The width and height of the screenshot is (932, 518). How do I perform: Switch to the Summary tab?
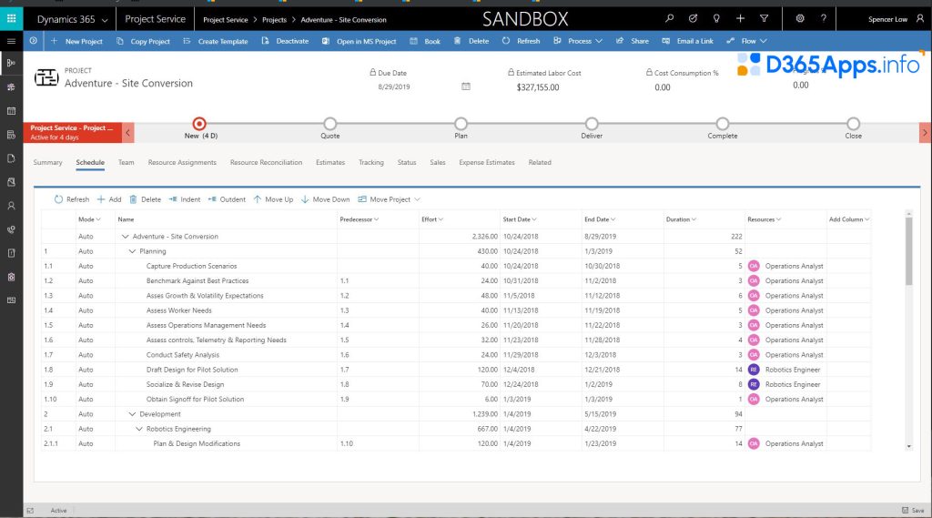[47, 162]
